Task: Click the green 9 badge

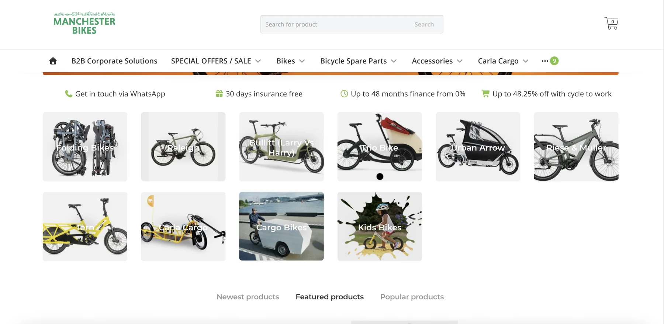Action: click(554, 61)
